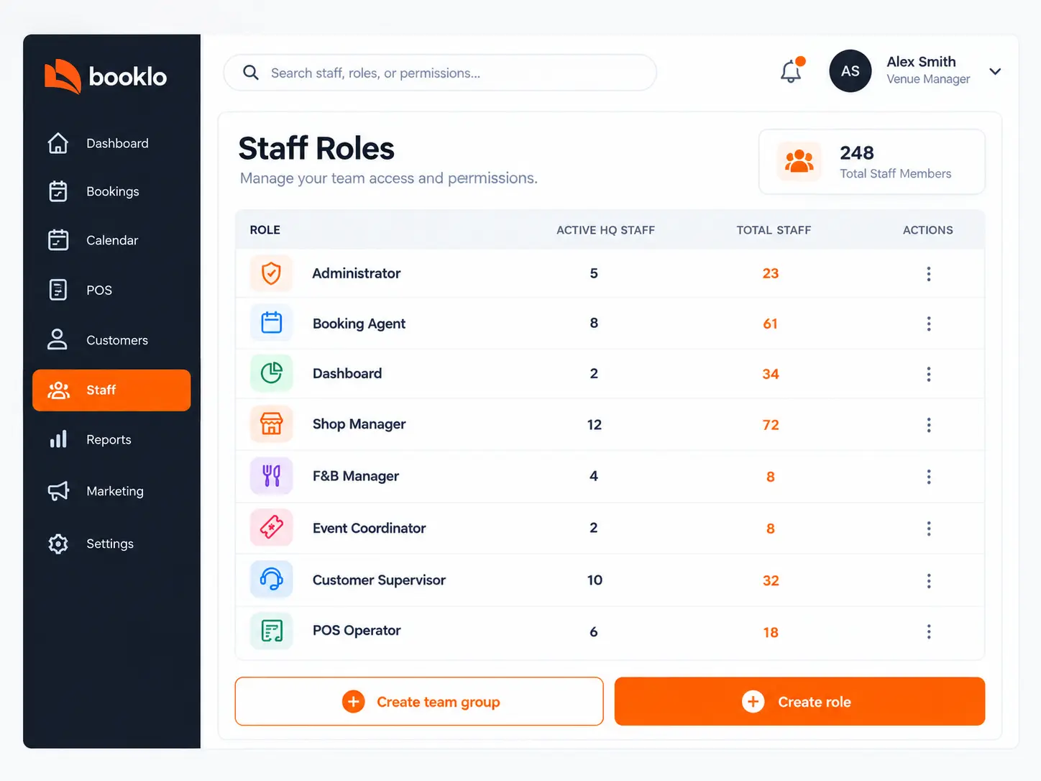The height and width of the screenshot is (781, 1041).
Task: Click the Customer Supervisor headset icon
Action: 271,580
